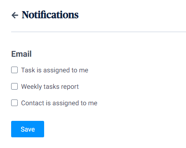This screenshot has width=186, height=148.
Task: Click the arrow left of Notifications title
Action: (x=15, y=15)
